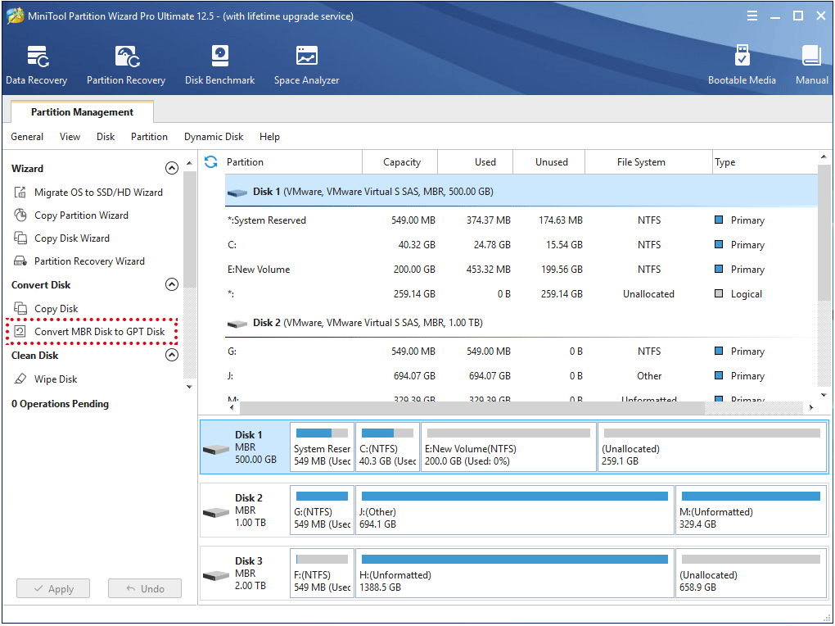Select Wipe Disk option
Screen dimensions: 835x626
tap(56, 379)
